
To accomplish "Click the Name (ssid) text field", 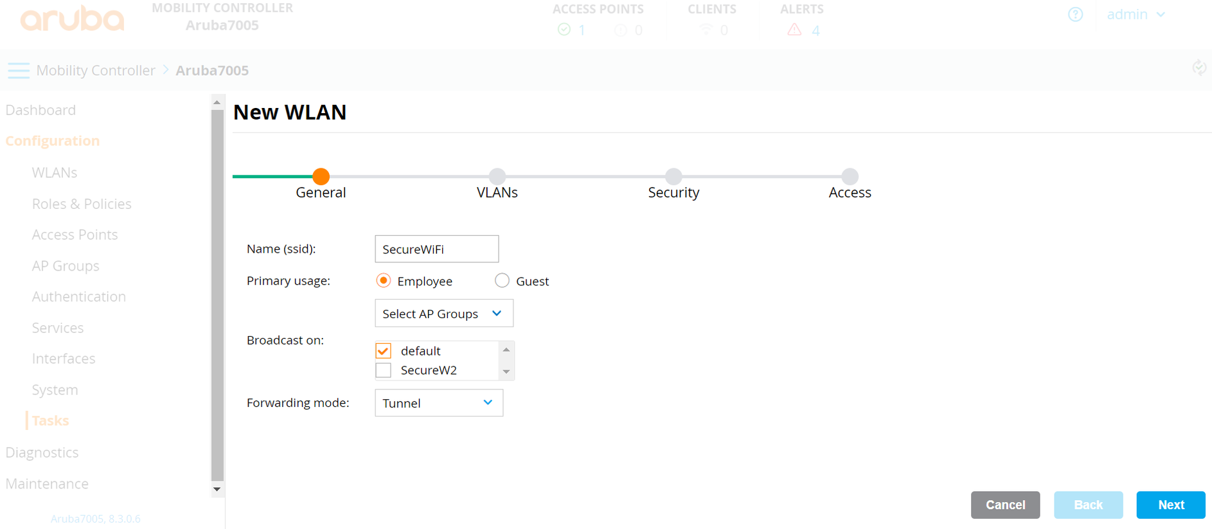I will click(436, 249).
